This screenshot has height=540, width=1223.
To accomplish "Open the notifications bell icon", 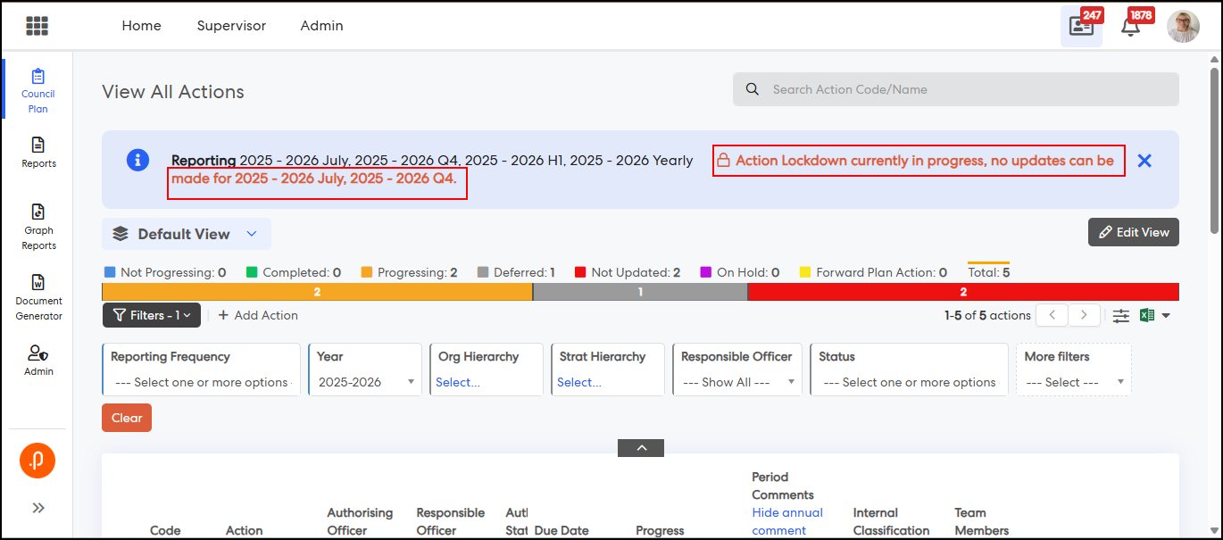I will (x=1130, y=27).
